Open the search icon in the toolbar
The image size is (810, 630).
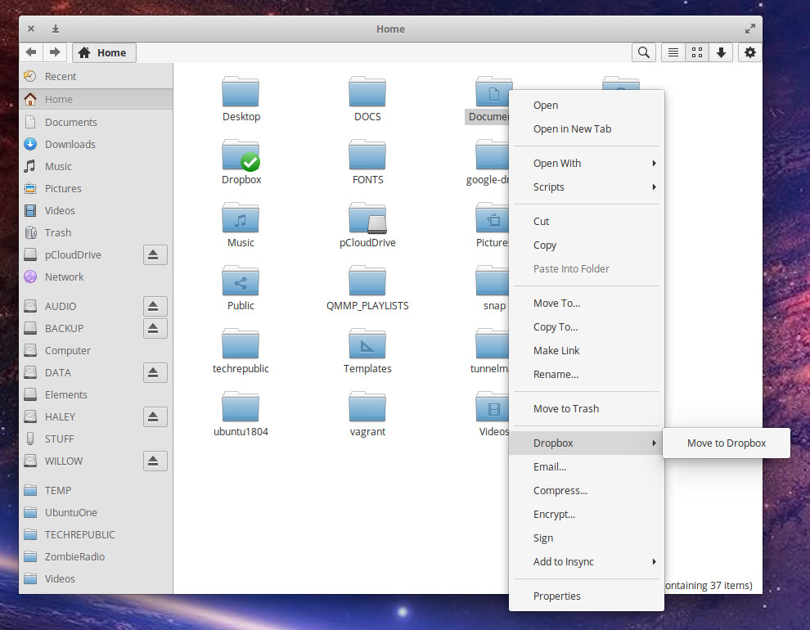[644, 52]
